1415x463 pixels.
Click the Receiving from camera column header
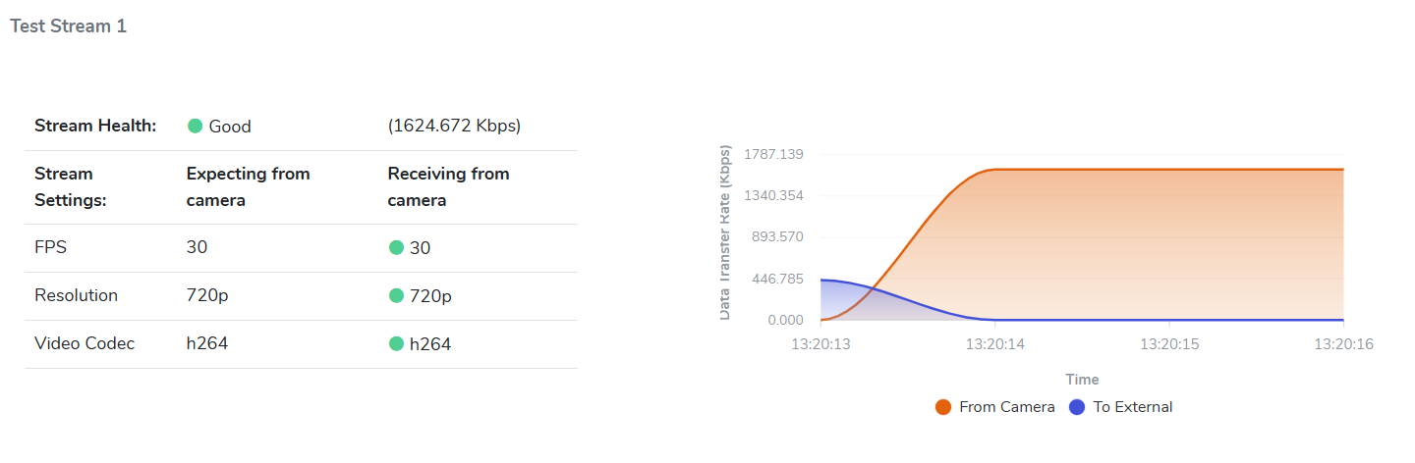click(x=448, y=186)
